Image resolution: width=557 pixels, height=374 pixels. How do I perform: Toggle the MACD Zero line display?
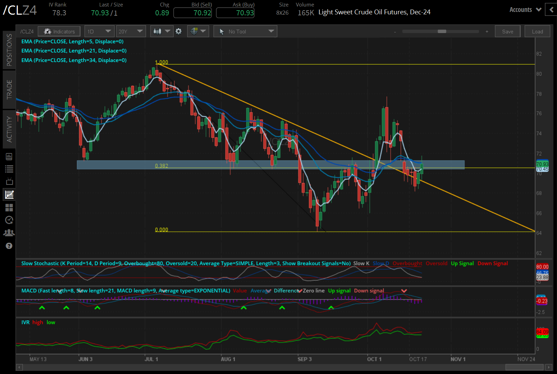[314, 290]
